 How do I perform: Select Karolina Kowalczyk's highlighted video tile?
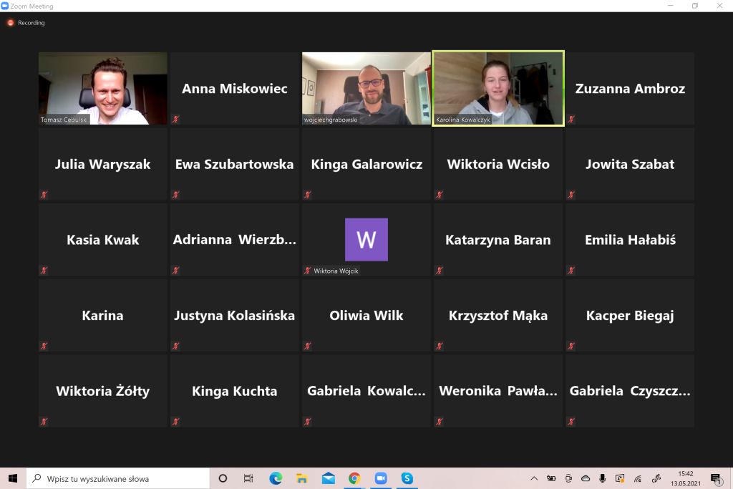tap(497, 88)
